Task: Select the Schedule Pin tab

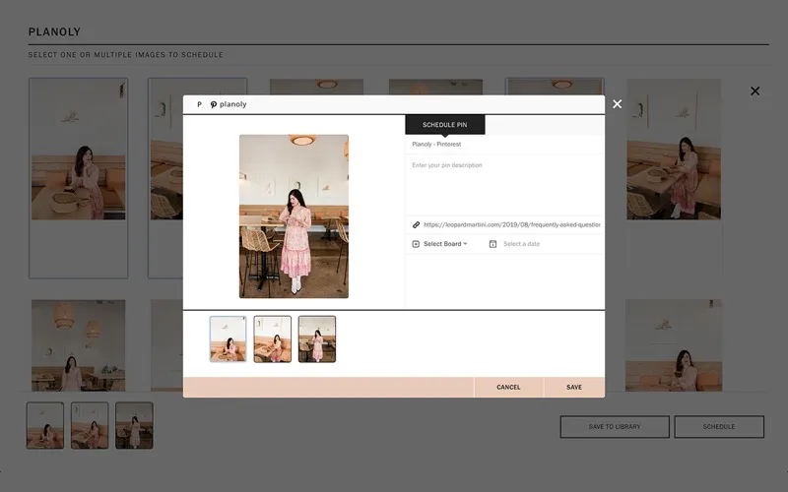Action: pyautogui.click(x=445, y=125)
